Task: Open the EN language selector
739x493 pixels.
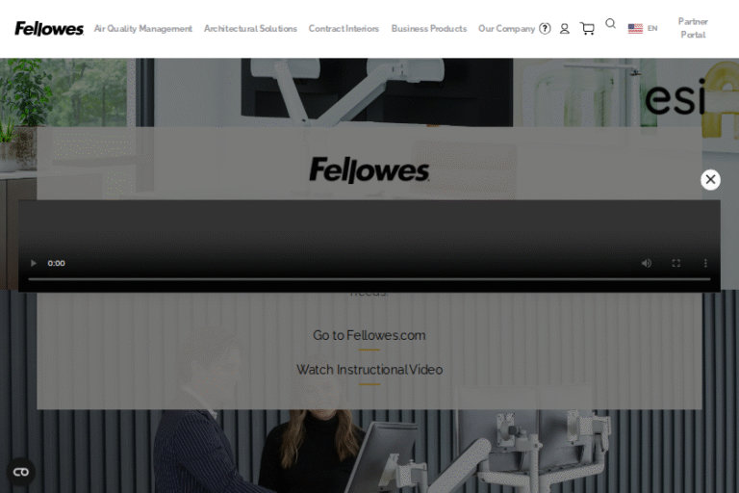Action: (652, 28)
